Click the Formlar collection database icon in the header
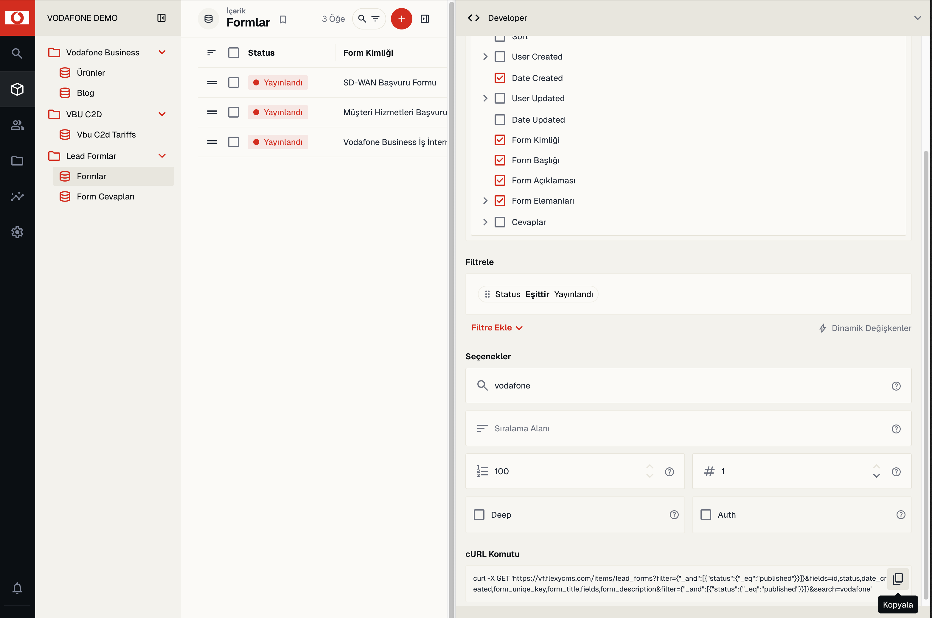The height and width of the screenshot is (618, 932). click(x=208, y=18)
